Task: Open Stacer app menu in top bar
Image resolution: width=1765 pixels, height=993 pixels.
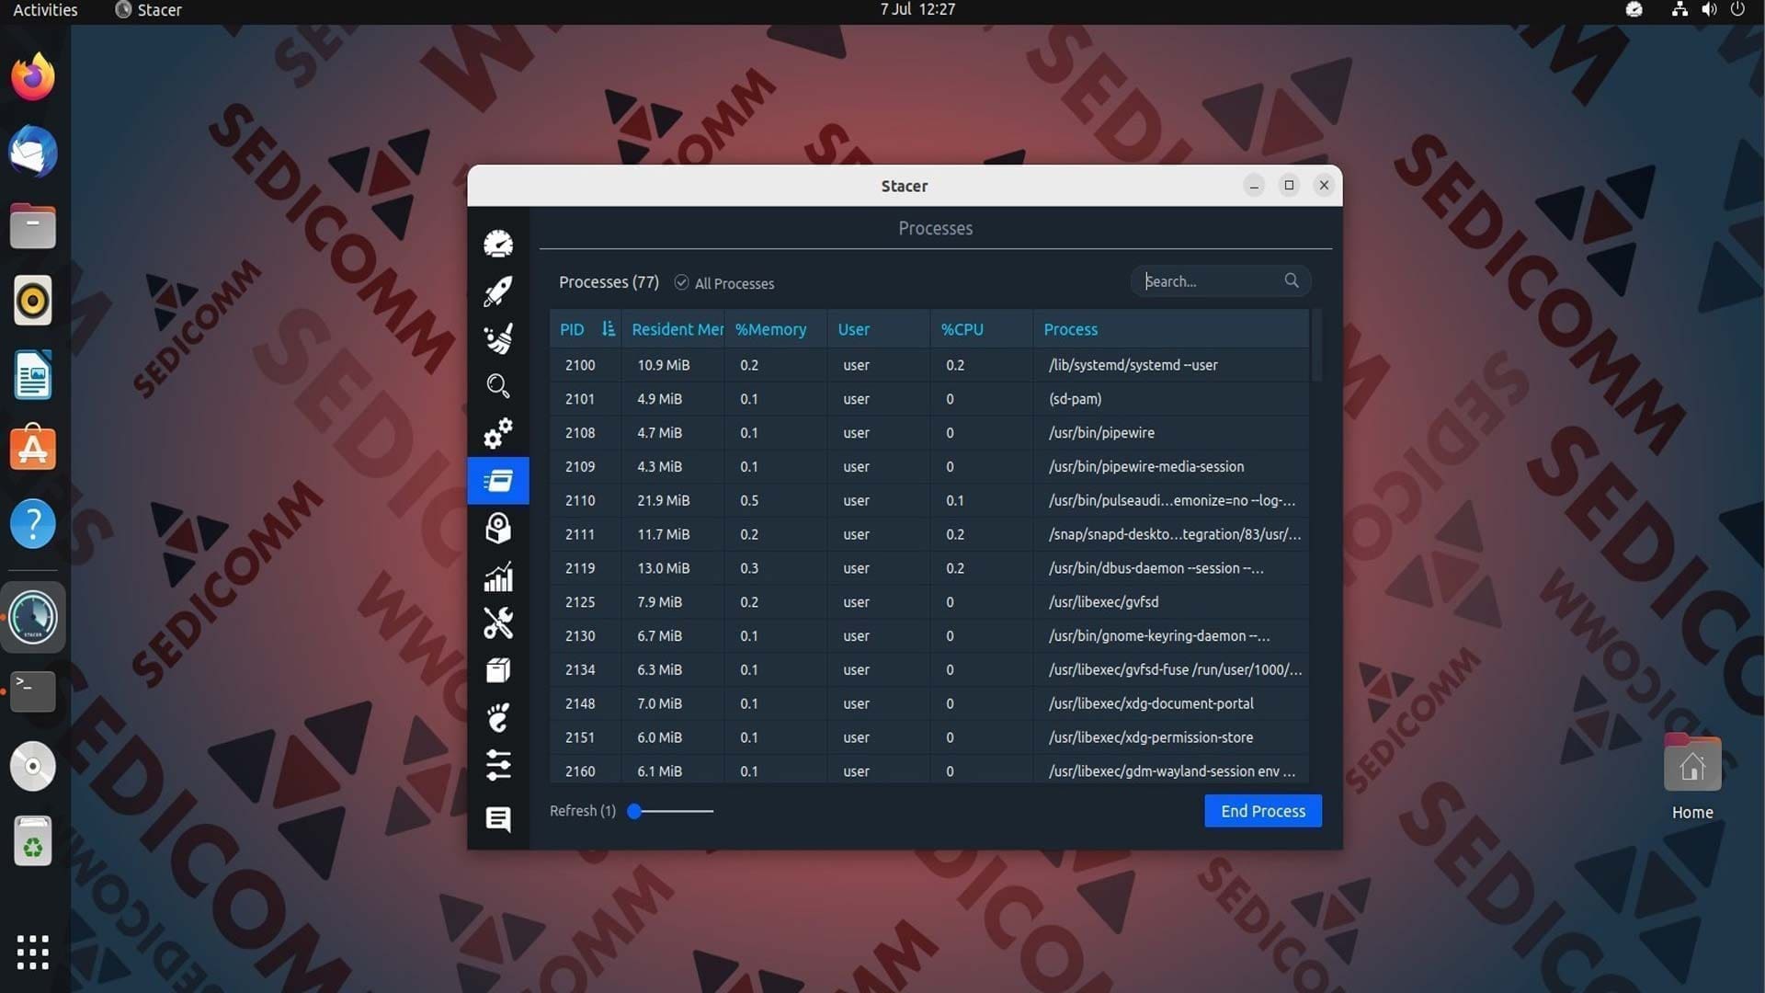Action: point(148,10)
